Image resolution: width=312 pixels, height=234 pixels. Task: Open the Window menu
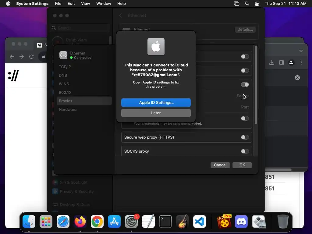click(x=104, y=4)
